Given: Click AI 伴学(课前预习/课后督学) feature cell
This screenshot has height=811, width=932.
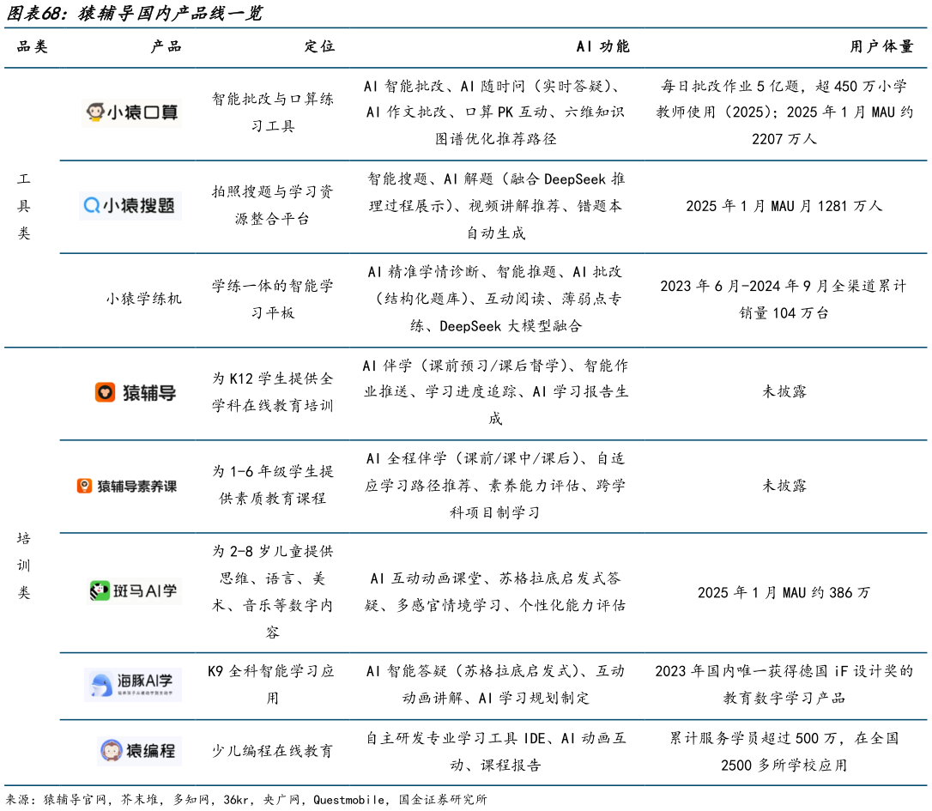Looking at the screenshot, I should tap(496, 392).
